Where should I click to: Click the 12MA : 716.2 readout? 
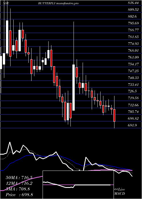(19, 183)
